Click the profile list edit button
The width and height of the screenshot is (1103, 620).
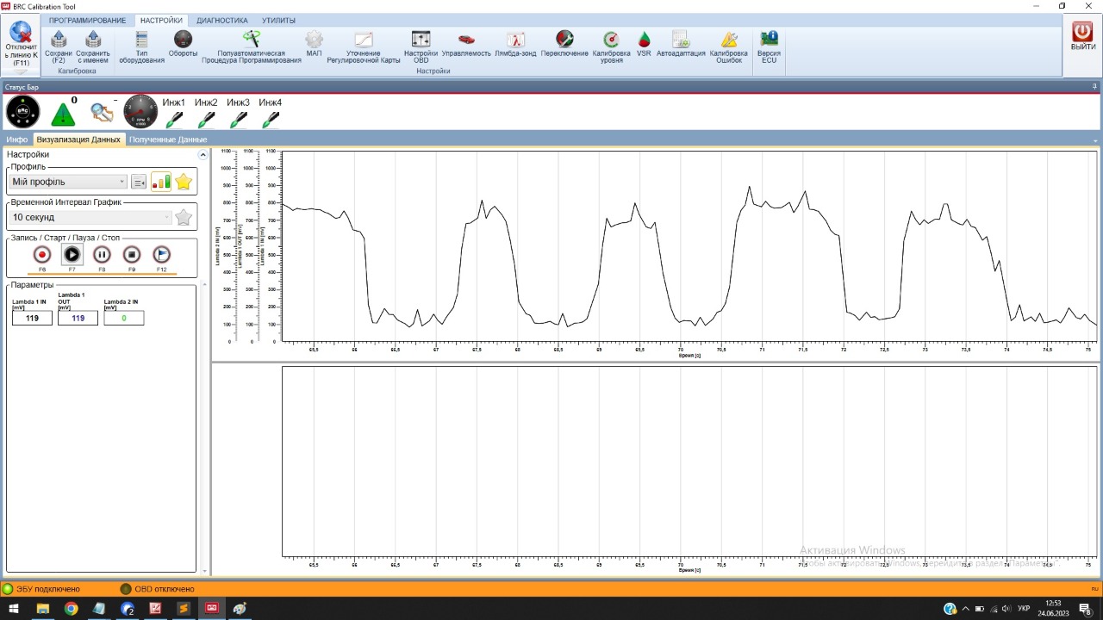(x=139, y=182)
